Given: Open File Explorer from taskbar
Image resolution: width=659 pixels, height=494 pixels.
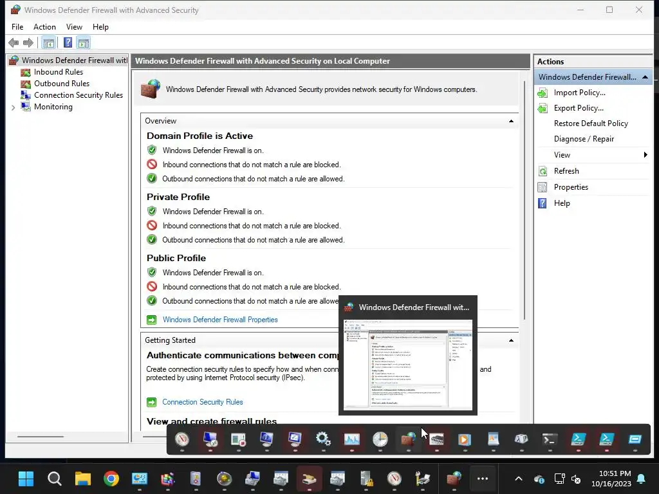Looking at the screenshot, I should click(83, 479).
